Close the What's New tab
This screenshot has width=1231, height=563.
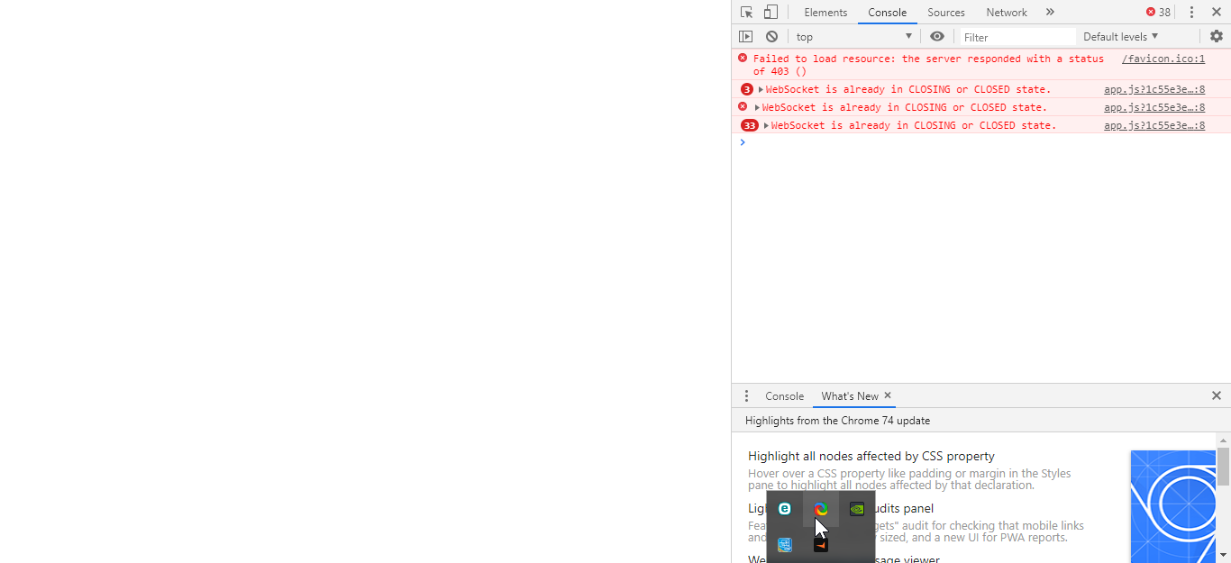coord(888,395)
